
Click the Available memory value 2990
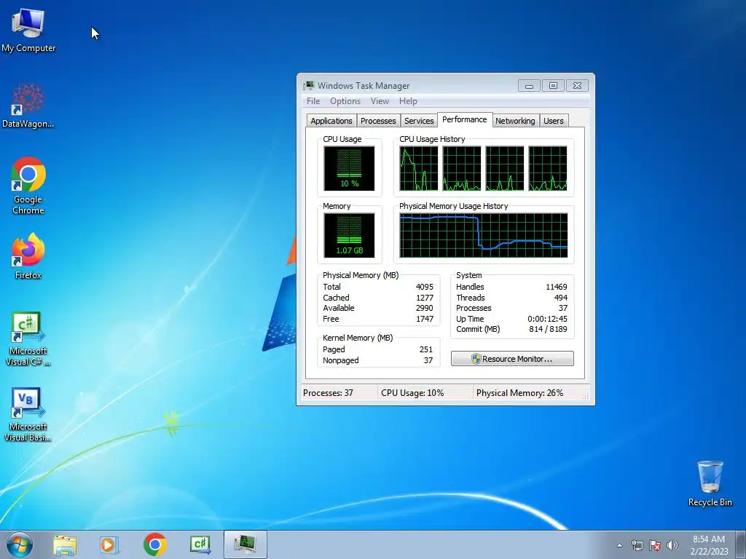point(425,308)
